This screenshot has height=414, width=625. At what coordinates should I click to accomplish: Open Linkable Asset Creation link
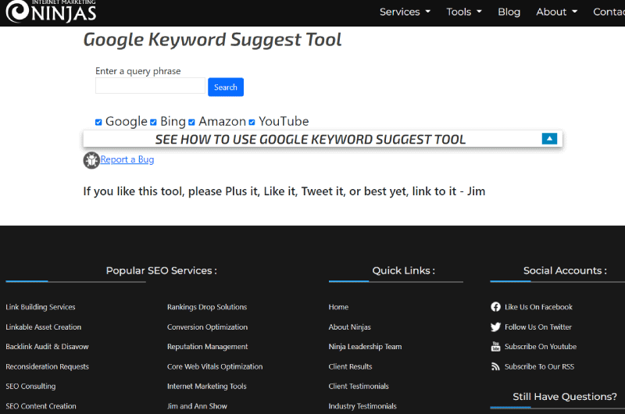(x=44, y=327)
